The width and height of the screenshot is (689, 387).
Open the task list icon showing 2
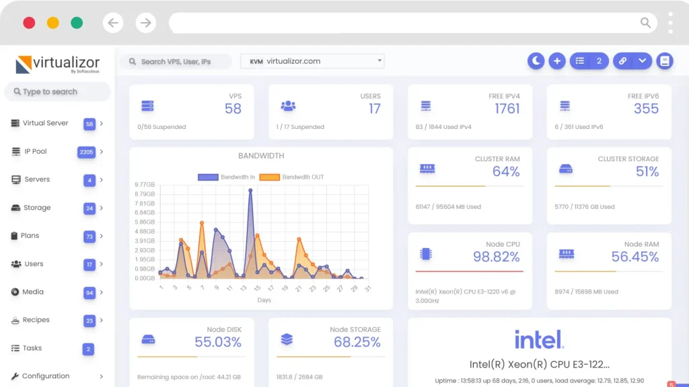589,61
